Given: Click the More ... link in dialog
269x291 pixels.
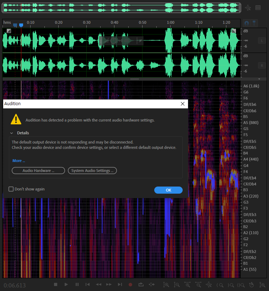Looking at the screenshot, I should click(x=18, y=161).
